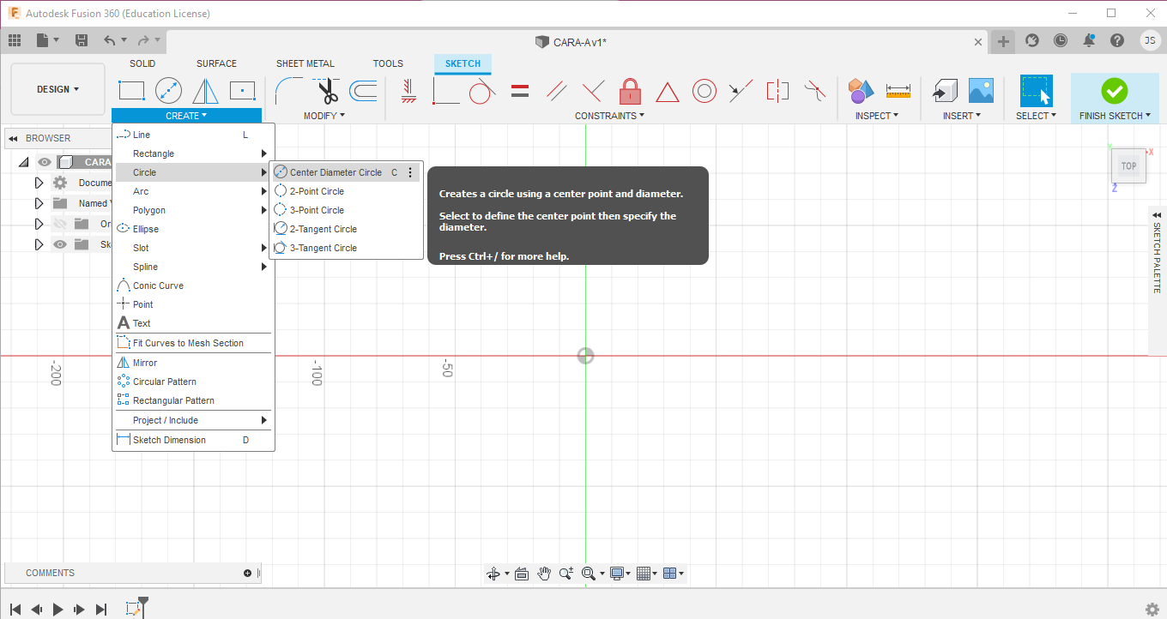This screenshot has width=1167, height=619.
Task: Activate the Select tool icon
Action: point(1036,90)
